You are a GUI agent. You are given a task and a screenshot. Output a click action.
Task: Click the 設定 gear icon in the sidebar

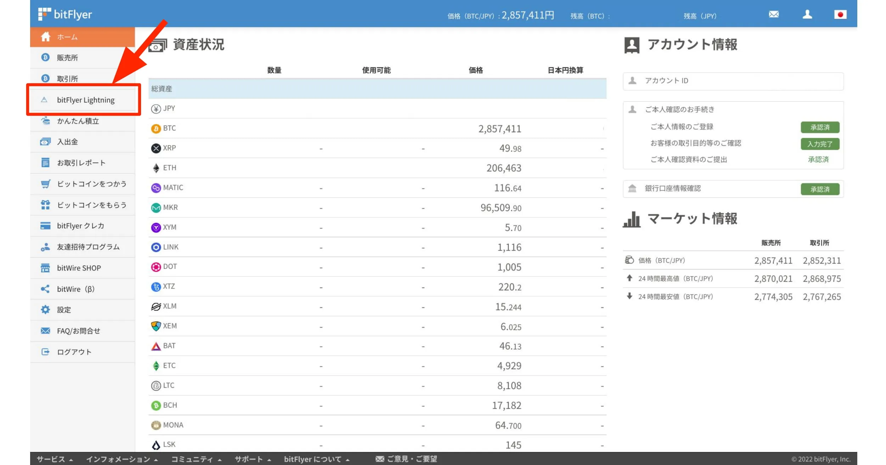(45, 309)
